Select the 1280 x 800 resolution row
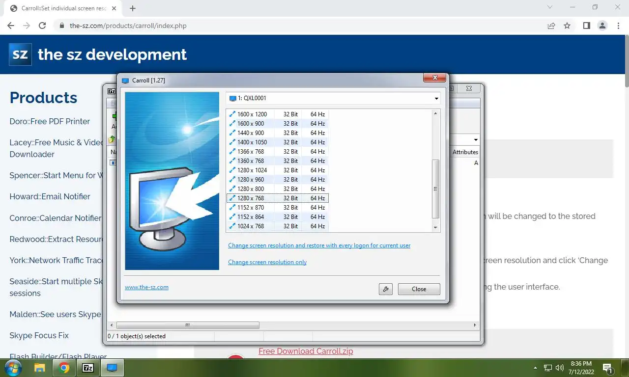The image size is (629, 377). [x=277, y=189]
